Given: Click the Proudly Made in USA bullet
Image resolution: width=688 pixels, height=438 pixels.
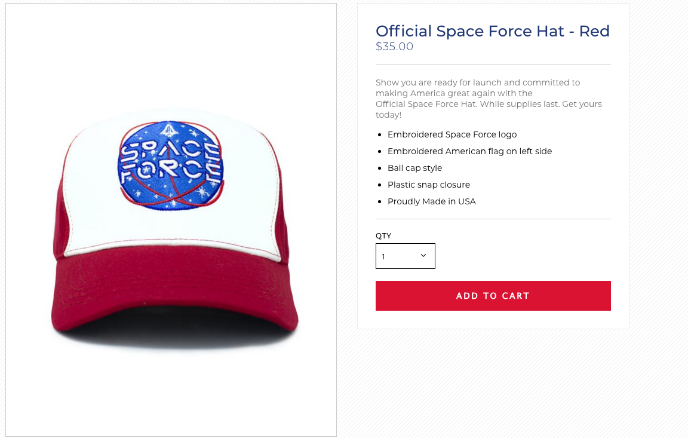Looking at the screenshot, I should tap(431, 201).
